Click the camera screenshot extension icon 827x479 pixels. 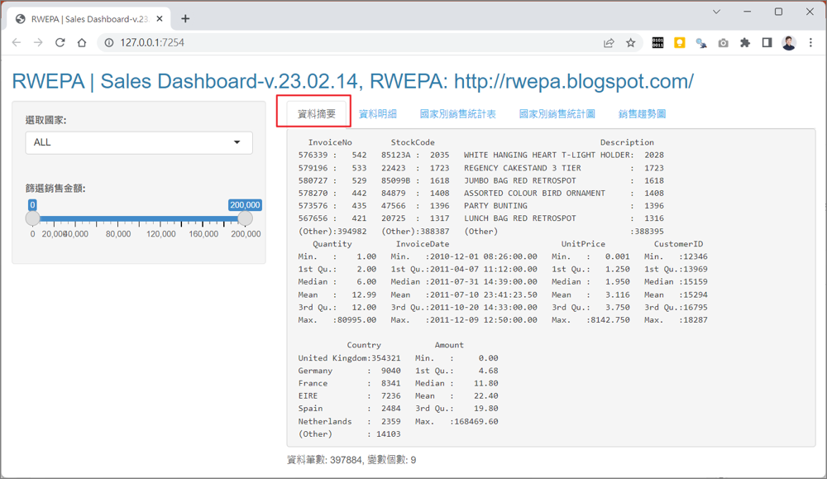point(724,43)
